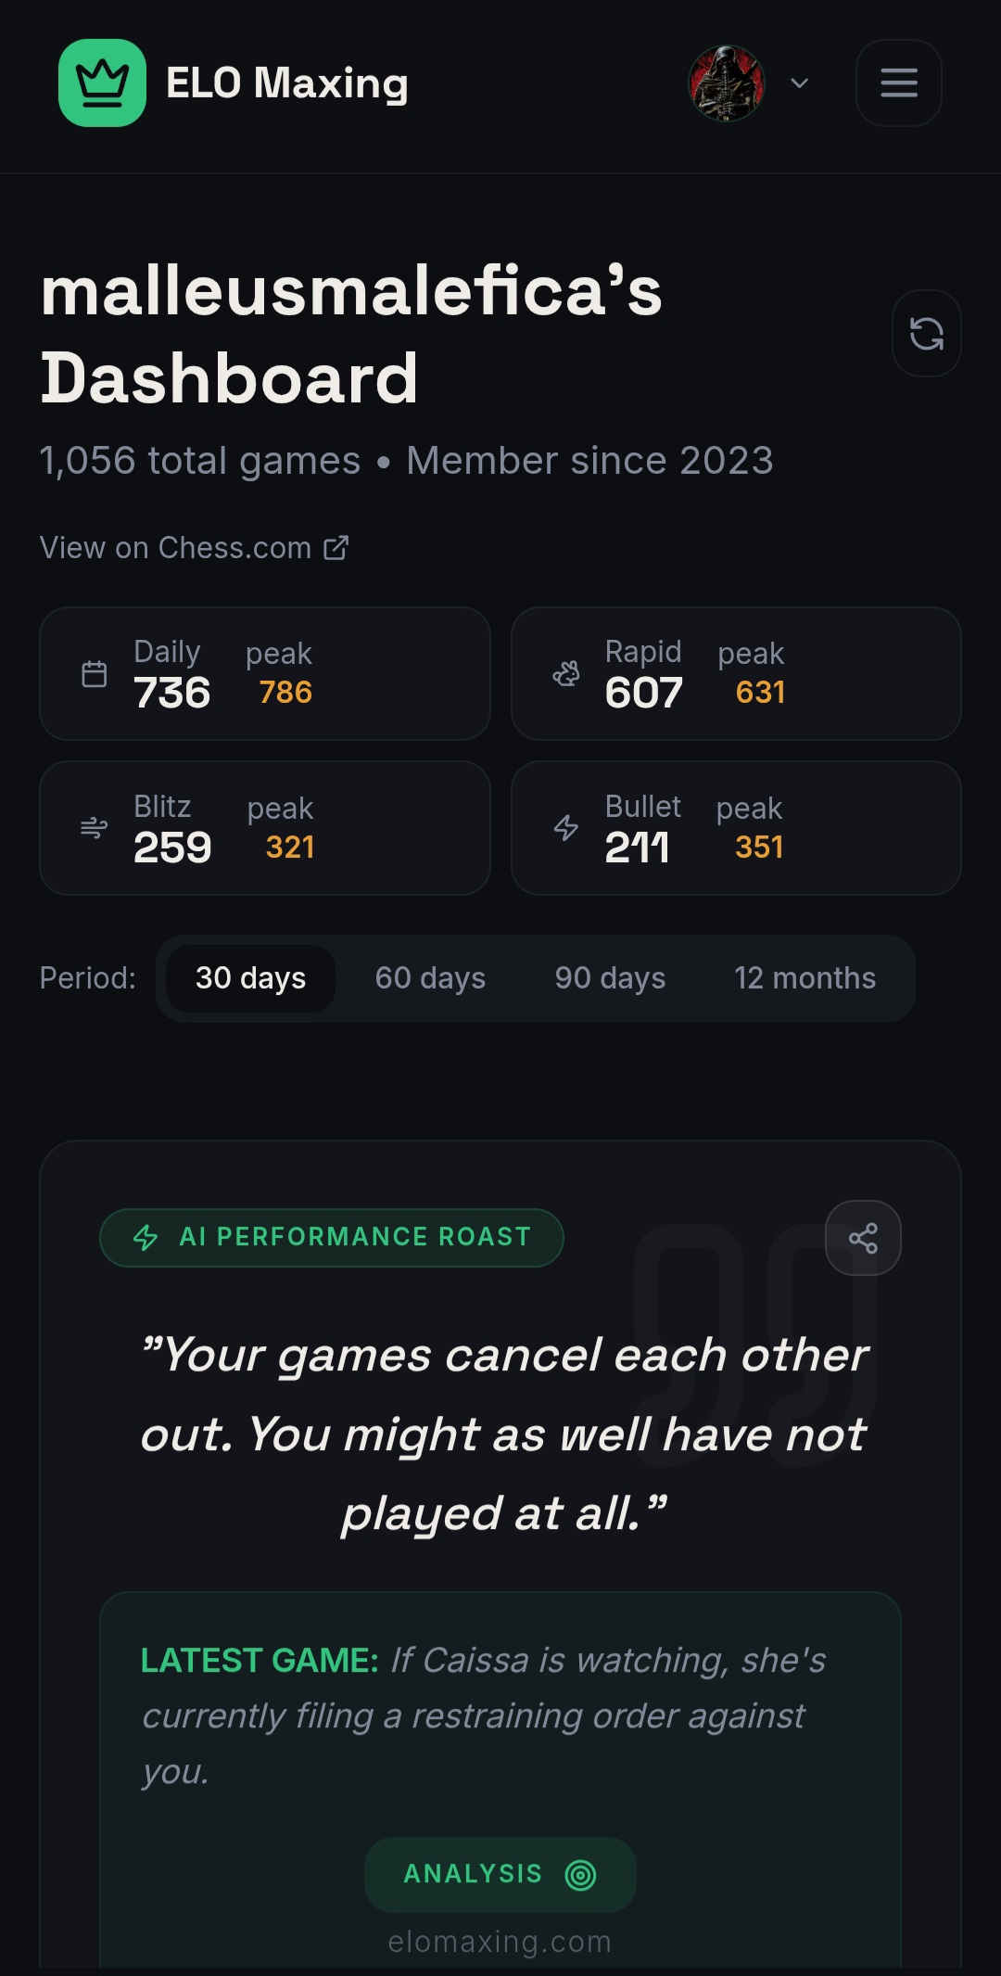
Task: Click the Blitz wind icon
Action: (94, 828)
